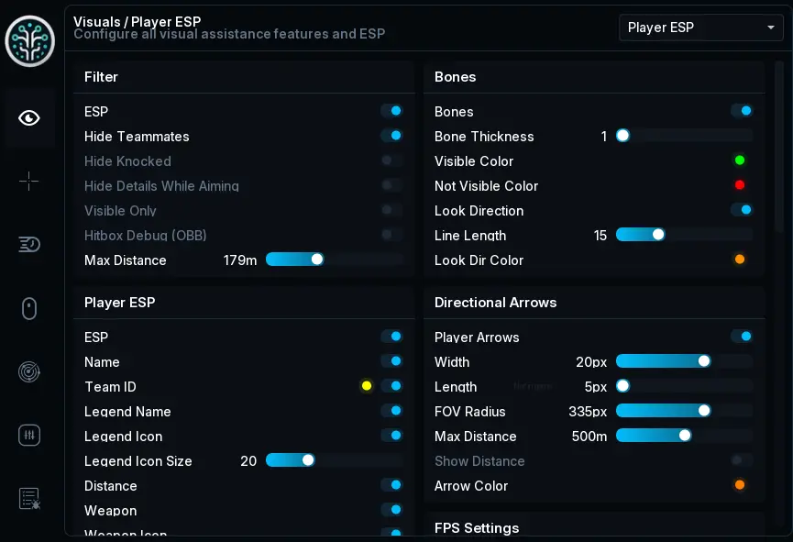793x542 pixels.
Task: Click the vertical scrollbar on right edge
Action: (779, 146)
